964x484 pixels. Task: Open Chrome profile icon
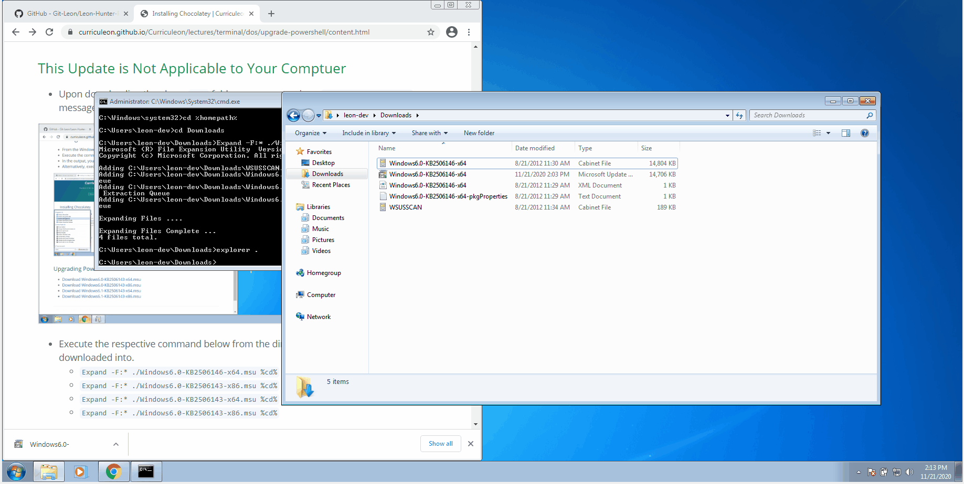pyautogui.click(x=452, y=32)
